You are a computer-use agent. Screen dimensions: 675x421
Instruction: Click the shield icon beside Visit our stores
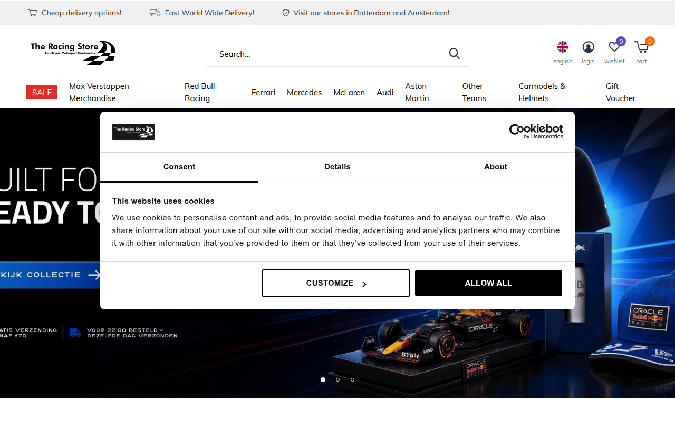tap(286, 13)
